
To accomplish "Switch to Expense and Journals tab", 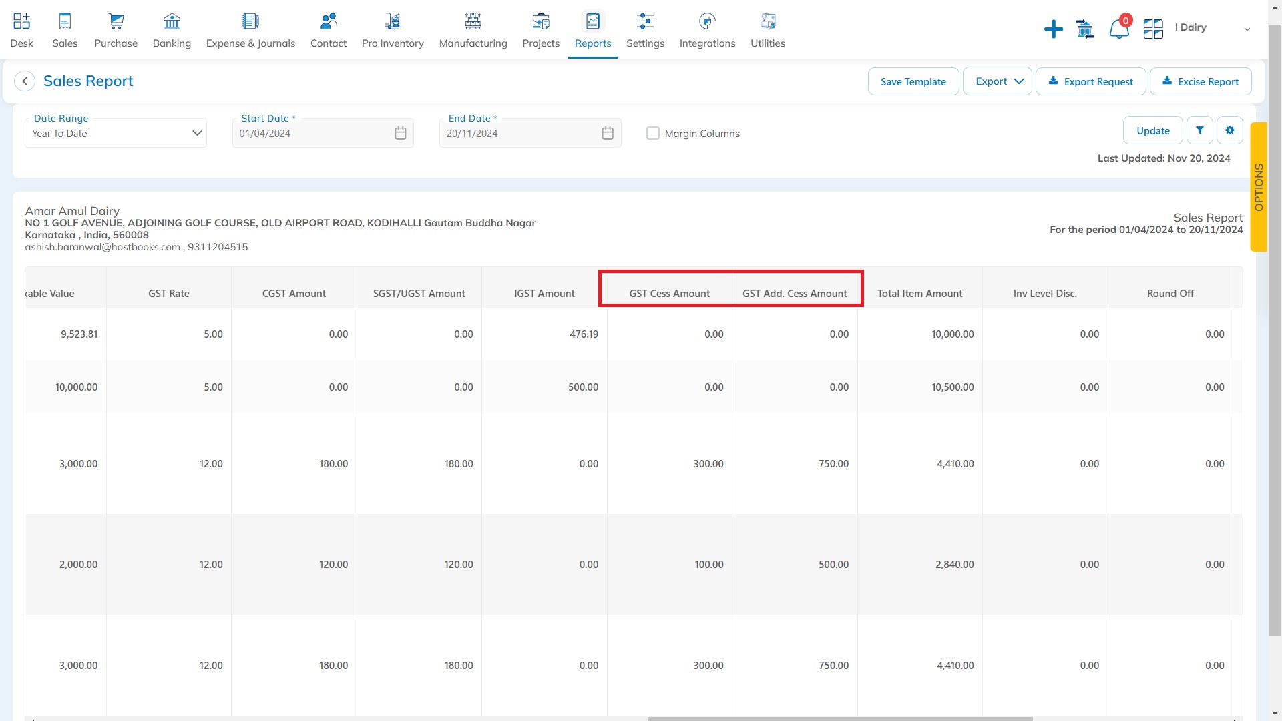I will [x=251, y=30].
